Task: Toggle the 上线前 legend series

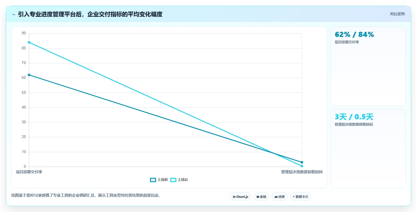Action: 159,180
